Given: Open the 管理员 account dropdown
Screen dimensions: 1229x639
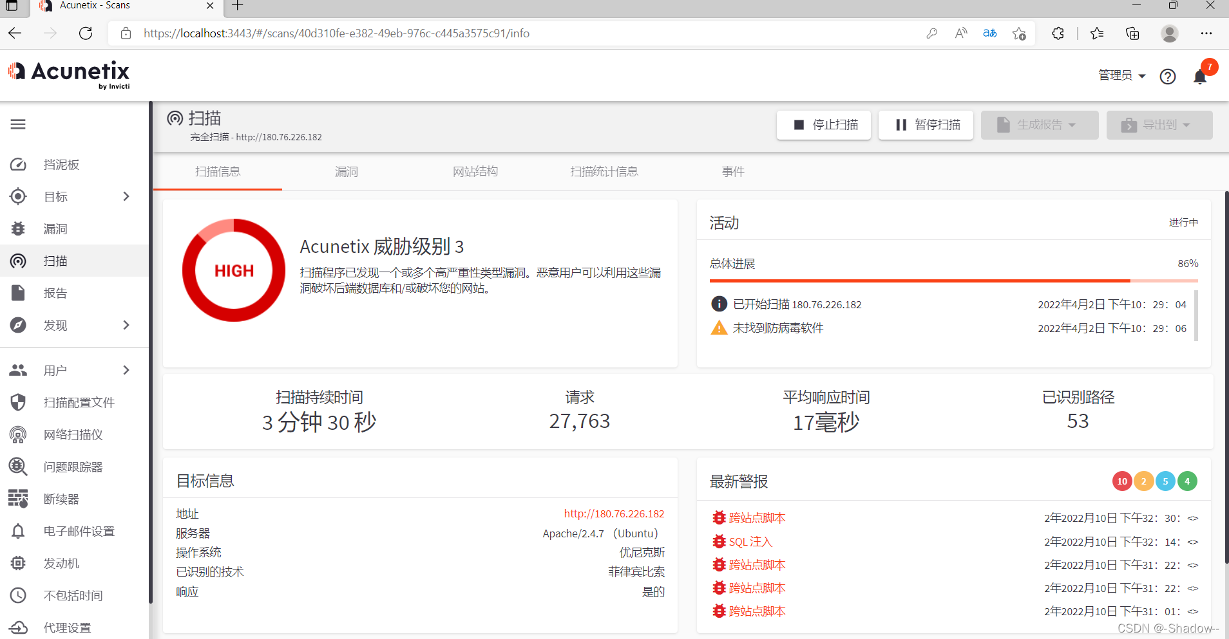Looking at the screenshot, I should point(1122,75).
